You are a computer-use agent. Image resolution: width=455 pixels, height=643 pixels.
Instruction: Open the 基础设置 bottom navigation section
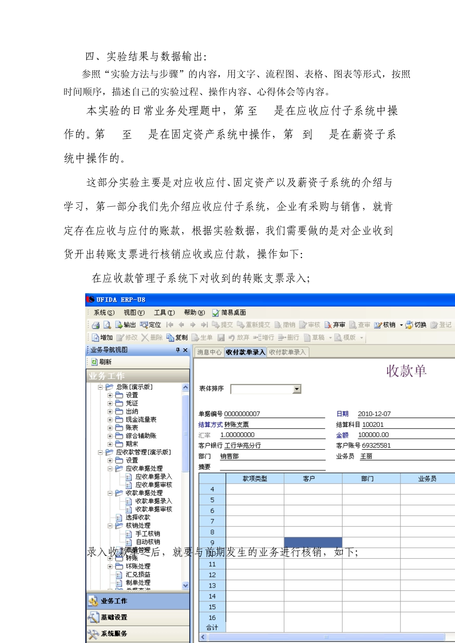click(x=138, y=617)
